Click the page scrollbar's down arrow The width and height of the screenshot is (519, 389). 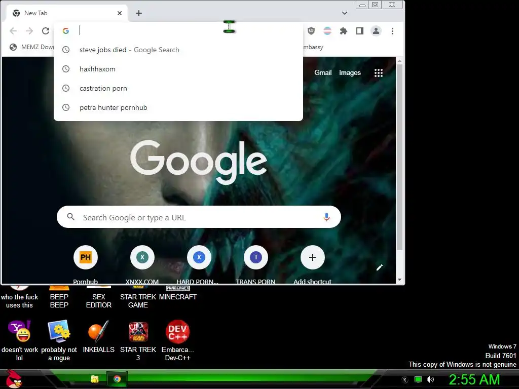coord(399,280)
